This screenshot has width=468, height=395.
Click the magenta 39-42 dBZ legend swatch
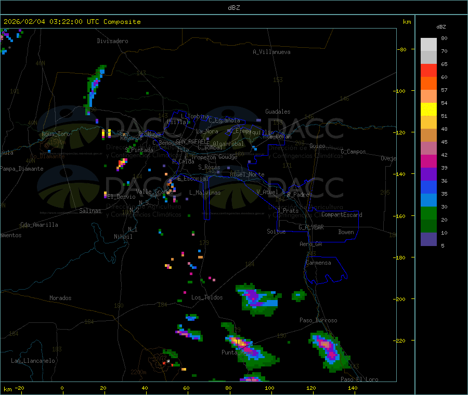[x=428, y=161]
